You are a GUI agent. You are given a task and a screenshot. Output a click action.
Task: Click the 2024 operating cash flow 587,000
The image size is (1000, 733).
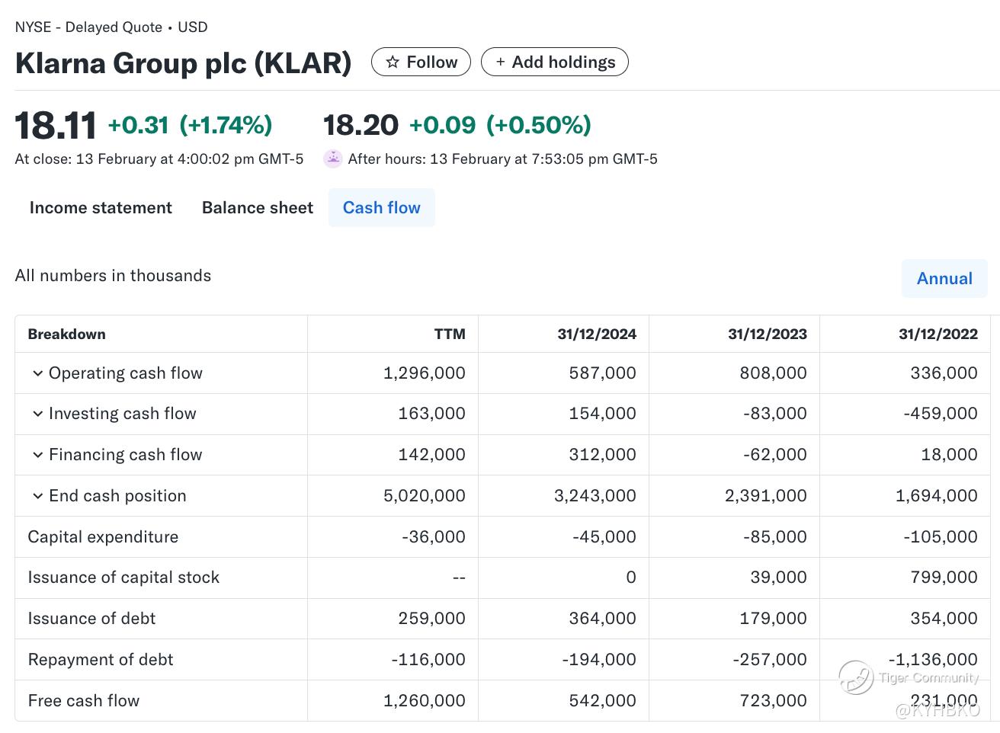[603, 373]
